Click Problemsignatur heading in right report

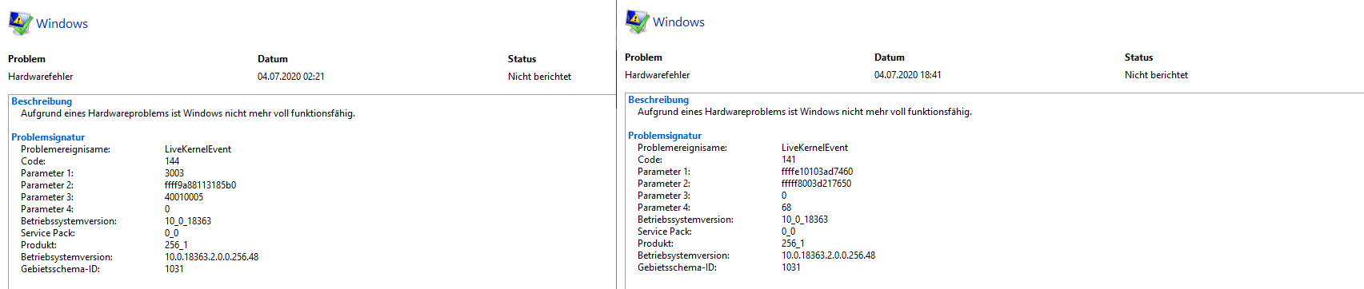665,136
